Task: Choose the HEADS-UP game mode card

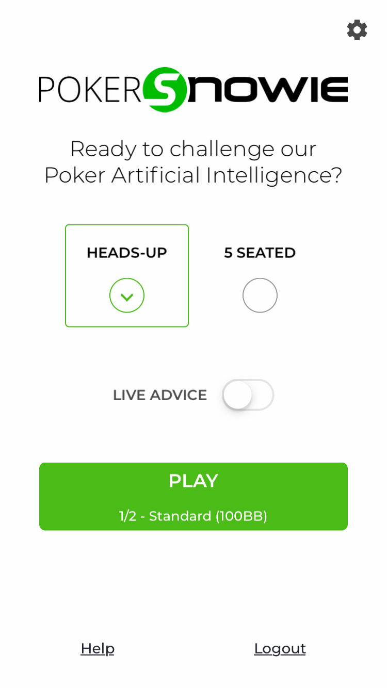Action: pyautogui.click(x=127, y=276)
